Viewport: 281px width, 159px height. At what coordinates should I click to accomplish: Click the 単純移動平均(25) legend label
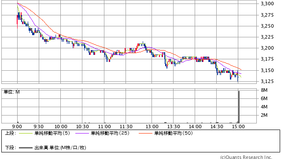[110, 133]
